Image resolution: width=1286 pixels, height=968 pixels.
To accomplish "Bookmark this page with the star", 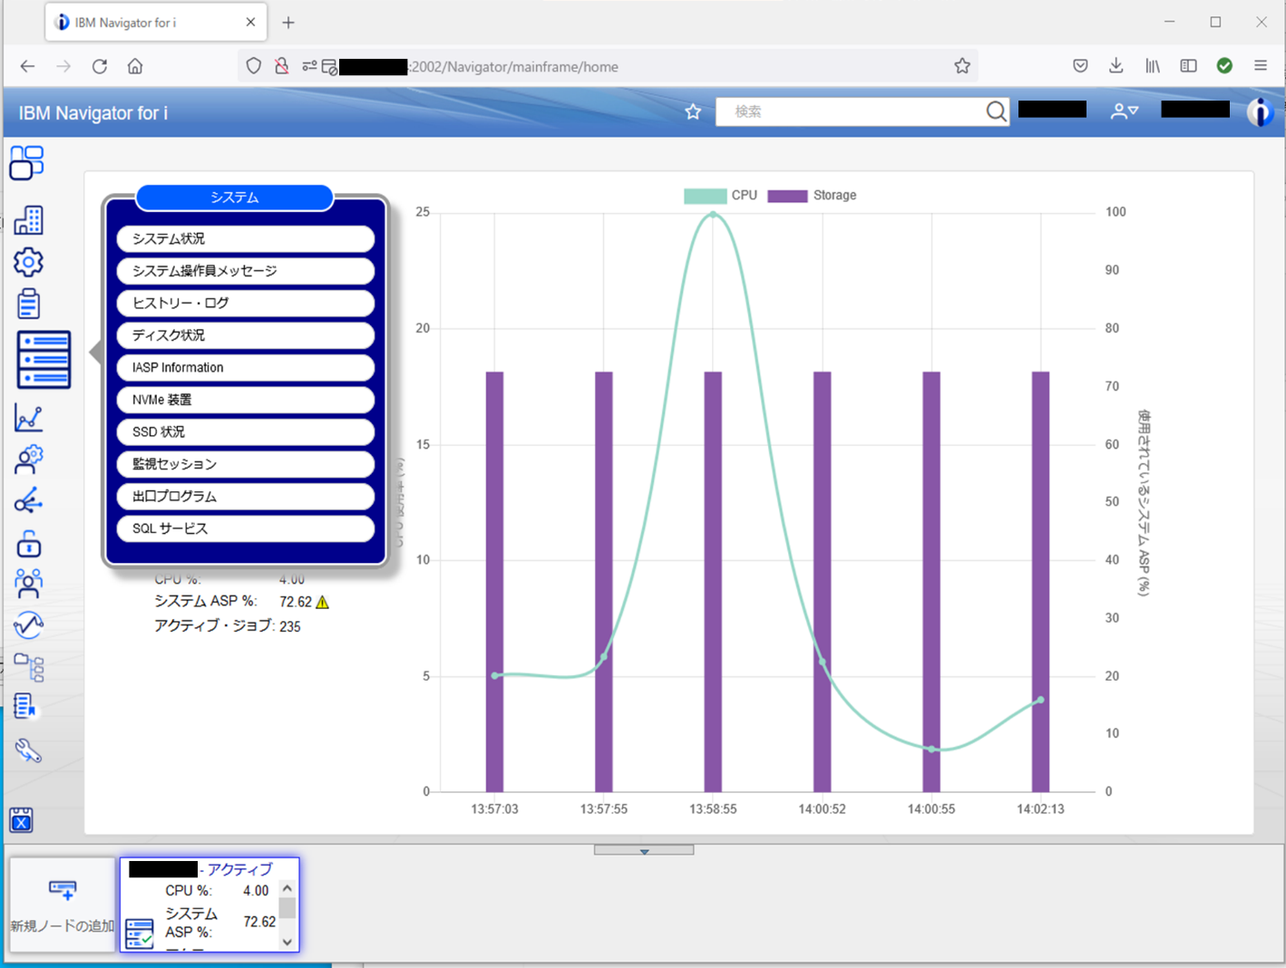I will 962,66.
